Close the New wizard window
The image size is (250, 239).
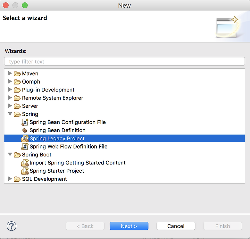point(6,5)
